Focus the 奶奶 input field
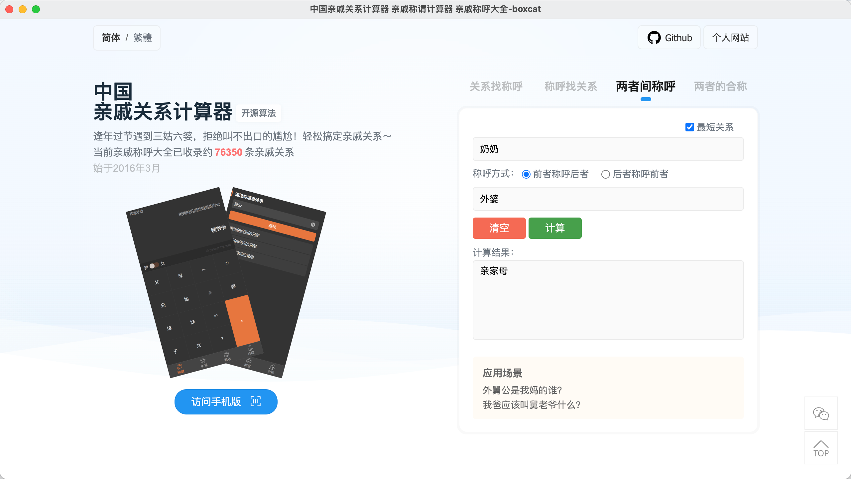Screen dimensions: 851x479 [608, 149]
